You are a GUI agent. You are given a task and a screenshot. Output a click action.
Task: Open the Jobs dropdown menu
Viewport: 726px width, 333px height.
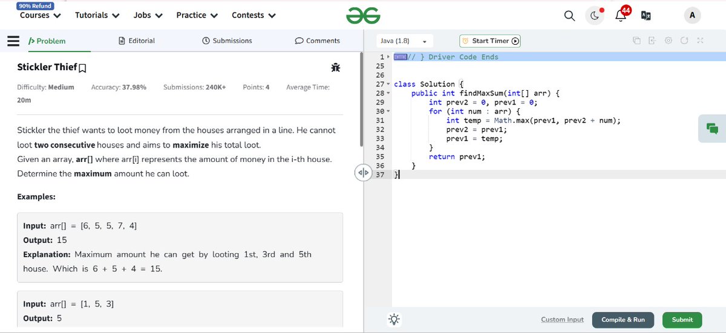(x=148, y=15)
